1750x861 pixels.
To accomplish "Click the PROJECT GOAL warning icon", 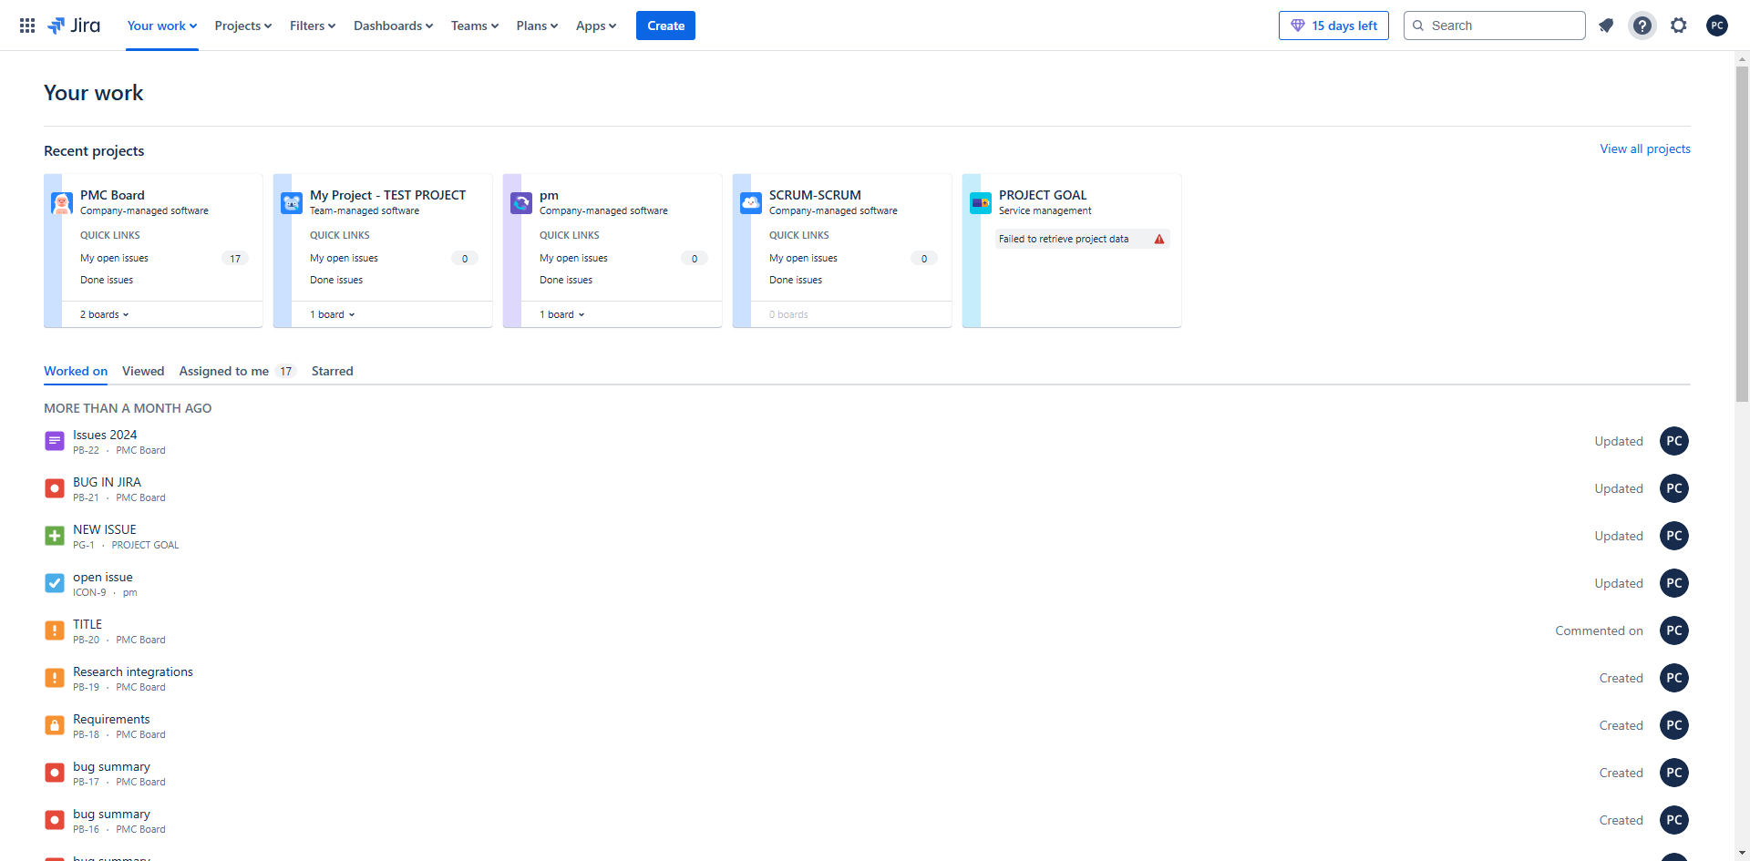I will [x=1159, y=240].
